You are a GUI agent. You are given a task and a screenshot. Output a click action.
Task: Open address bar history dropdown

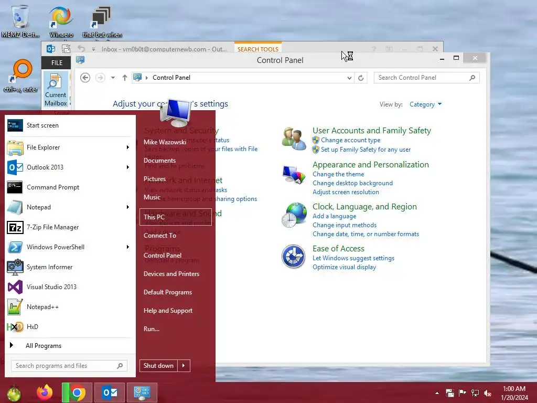click(349, 78)
